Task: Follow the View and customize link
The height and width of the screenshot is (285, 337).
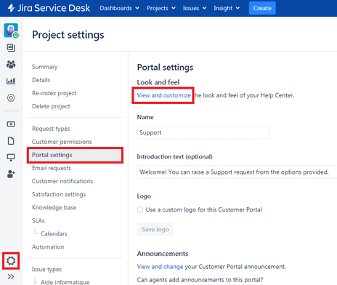Action: point(164,95)
